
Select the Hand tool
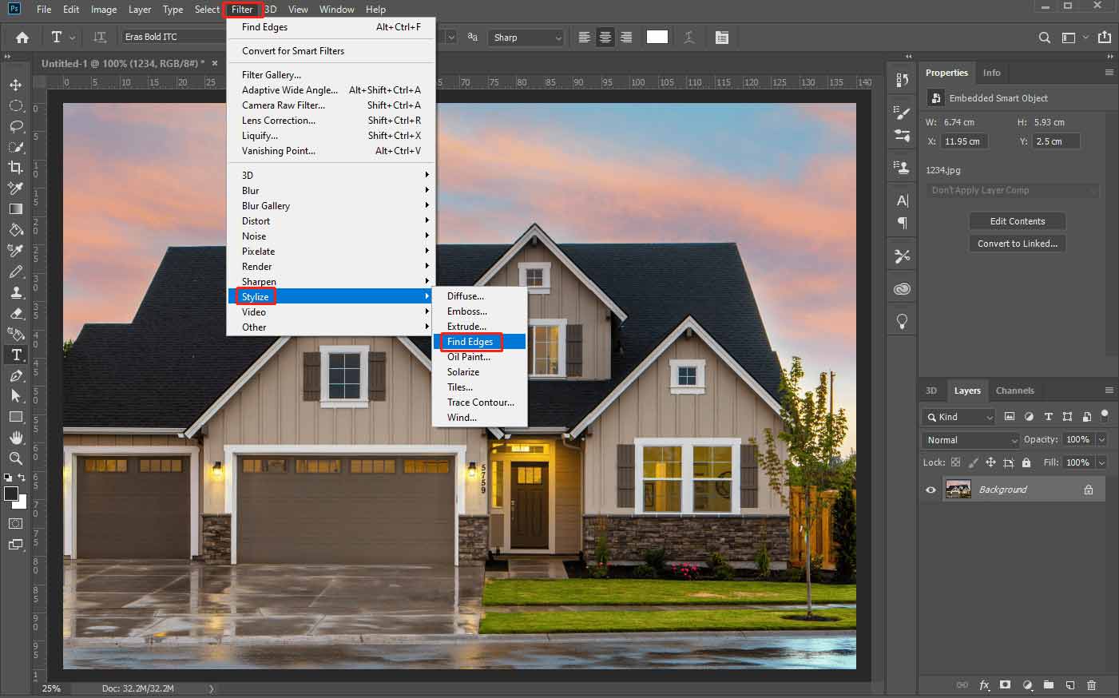tap(16, 438)
